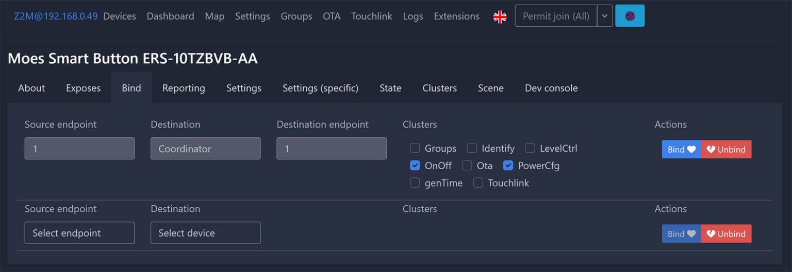
Task: Enable the LevelCtrl cluster checkbox
Action: click(530, 149)
